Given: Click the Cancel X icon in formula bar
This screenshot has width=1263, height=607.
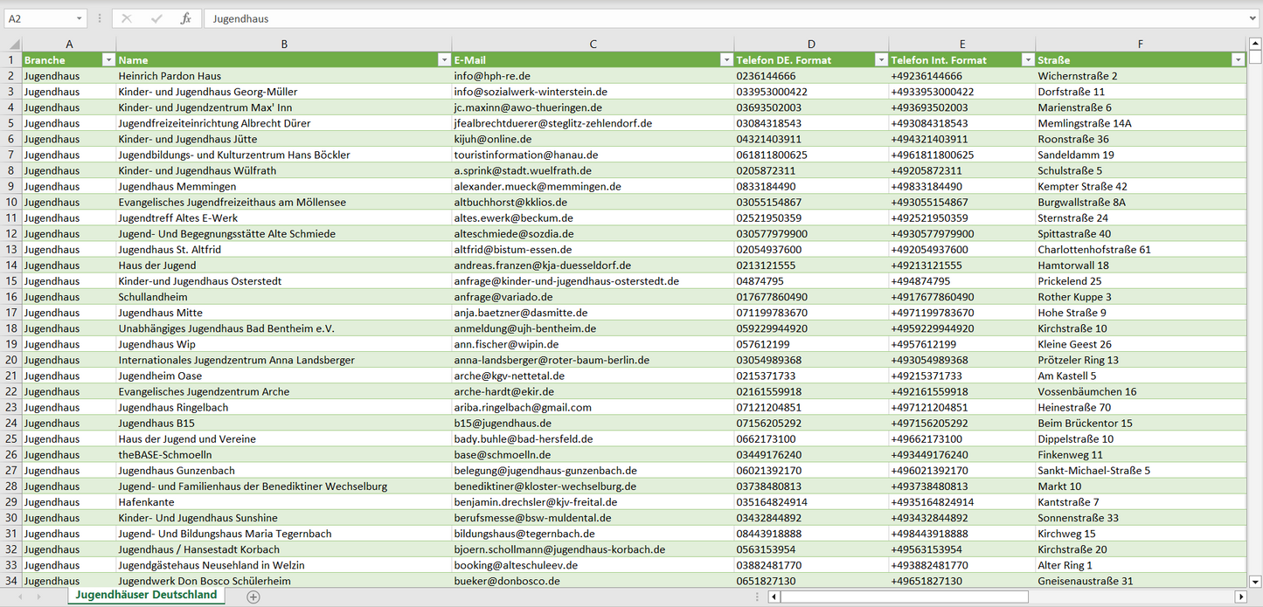Looking at the screenshot, I should coord(127,18).
